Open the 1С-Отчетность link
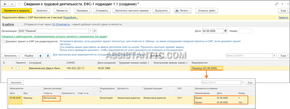 click(x=61, y=24)
